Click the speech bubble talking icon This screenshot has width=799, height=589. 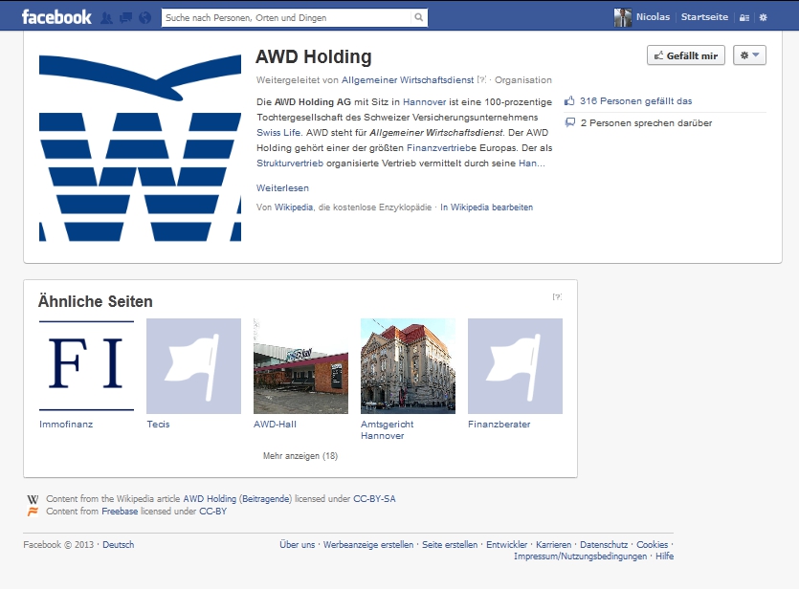point(570,122)
